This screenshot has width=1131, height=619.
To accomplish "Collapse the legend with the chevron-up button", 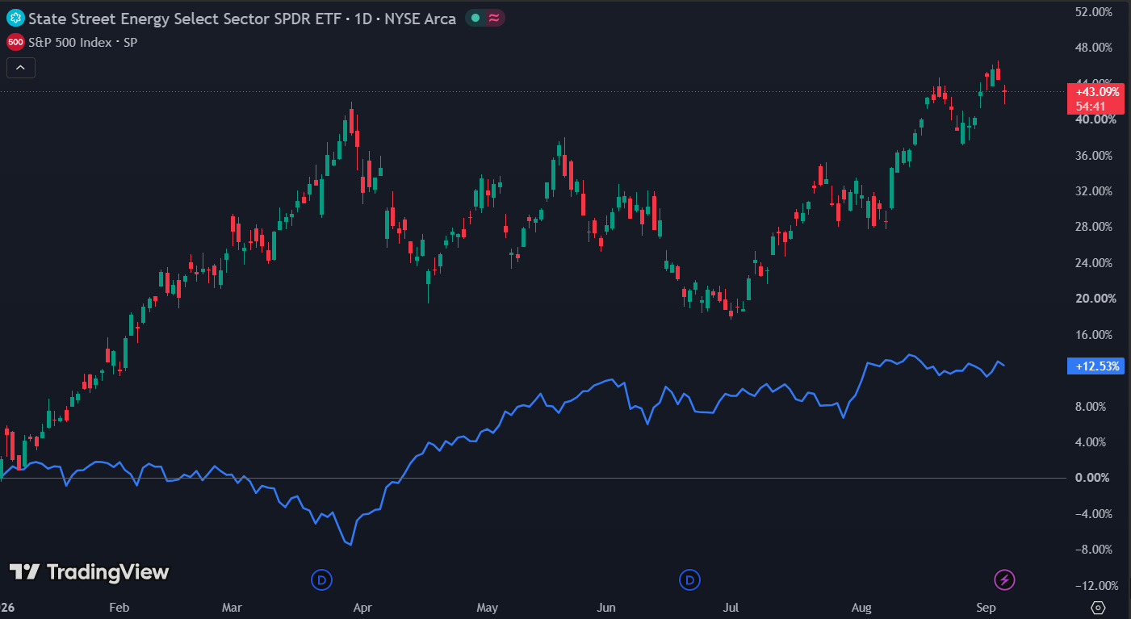I will coord(20,68).
